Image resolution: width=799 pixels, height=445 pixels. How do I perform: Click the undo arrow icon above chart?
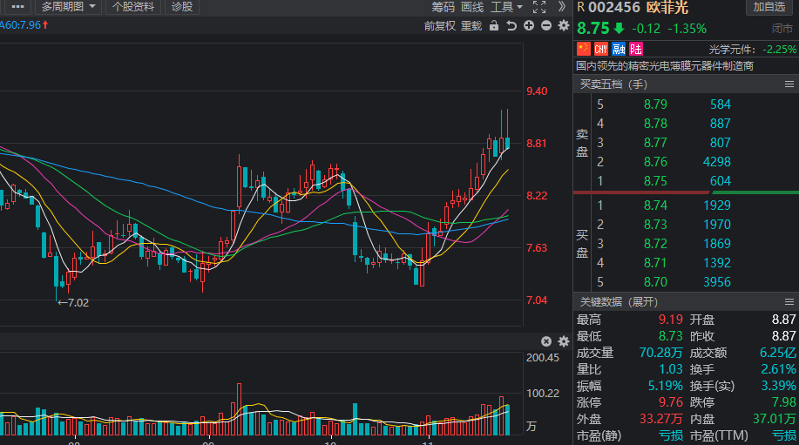pyautogui.click(x=511, y=26)
